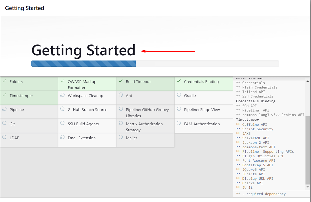Click the ** Jackson 2 API log line
The height and width of the screenshot is (202, 311).
[x=253, y=143]
